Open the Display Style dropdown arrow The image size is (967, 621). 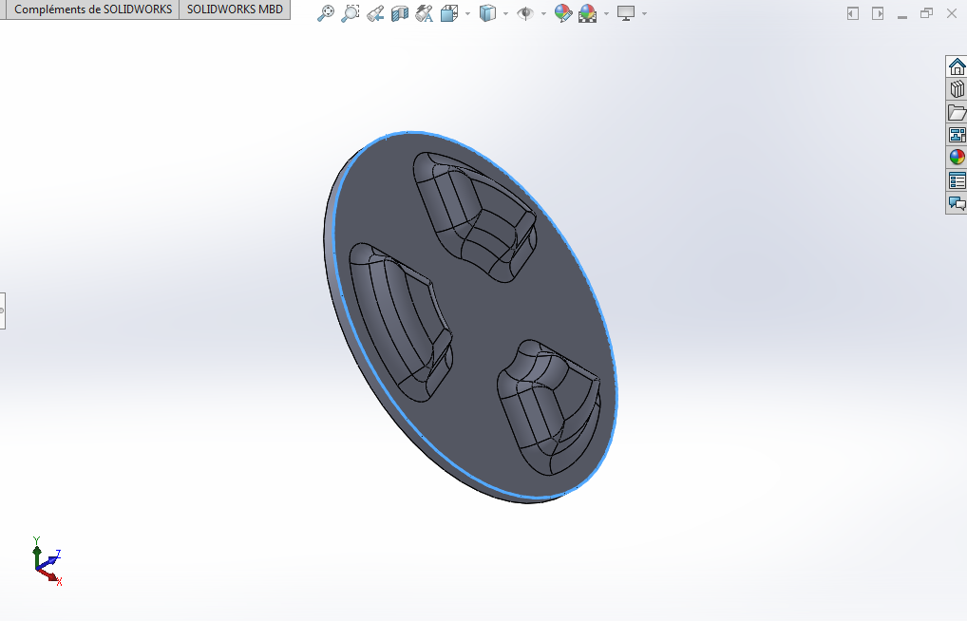[x=504, y=13]
